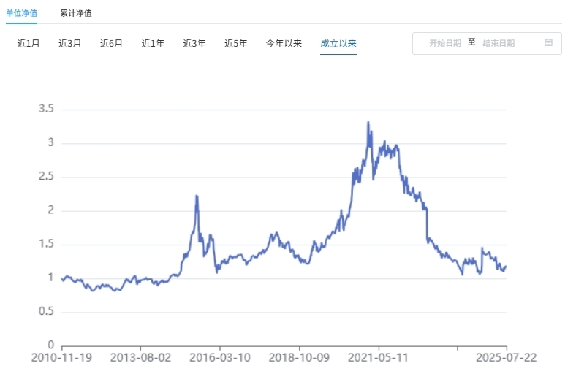Switch to the 单位净值 tab

click(21, 13)
